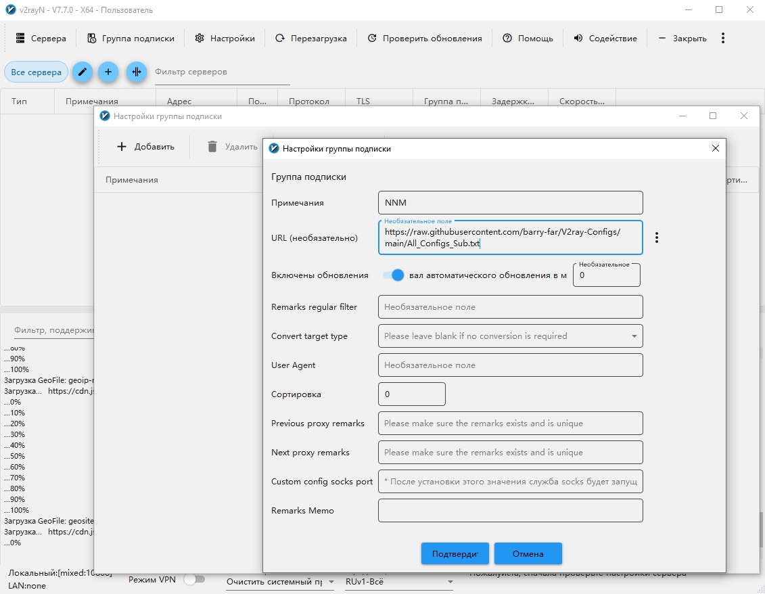Click Удалить in the subscription group window
765x594 pixels.
pyautogui.click(x=233, y=146)
